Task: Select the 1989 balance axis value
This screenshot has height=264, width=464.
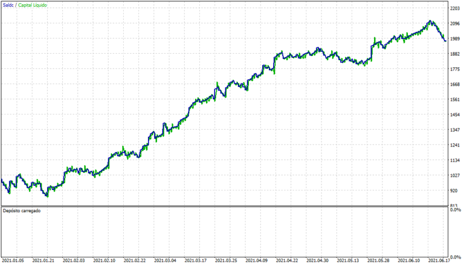Action: (x=456, y=39)
